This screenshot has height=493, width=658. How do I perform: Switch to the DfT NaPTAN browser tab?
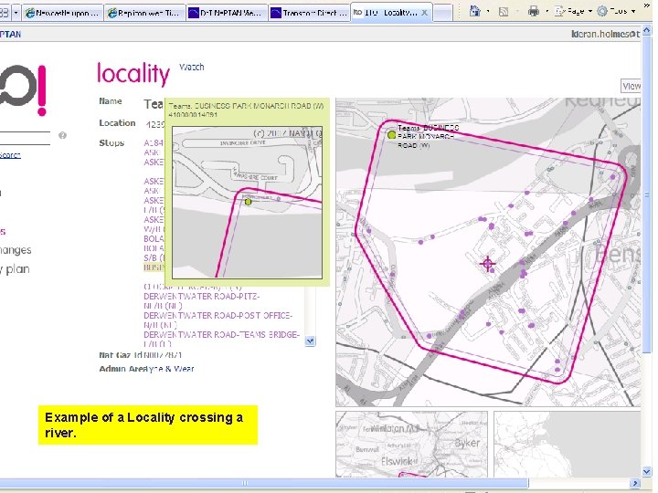click(x=227, y=13)
